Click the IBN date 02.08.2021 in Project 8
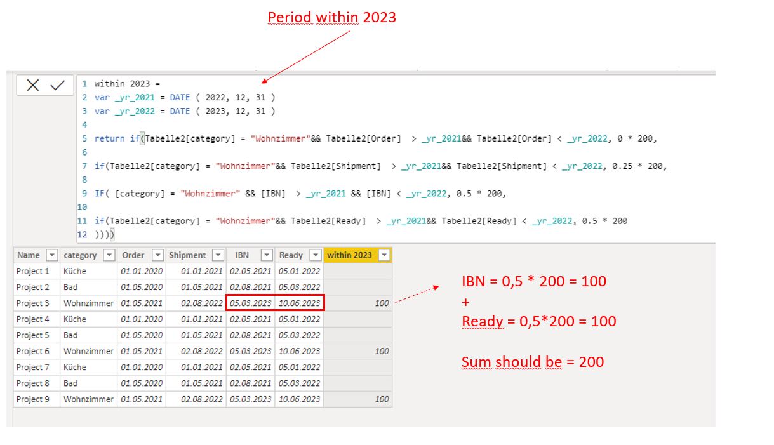Screen dimensions: 774x445 [x=251, y=383]
